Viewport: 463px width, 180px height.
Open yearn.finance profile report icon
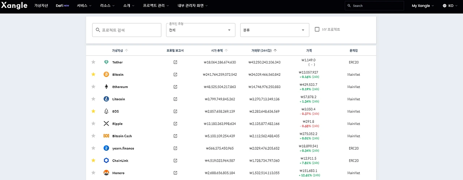175,148
